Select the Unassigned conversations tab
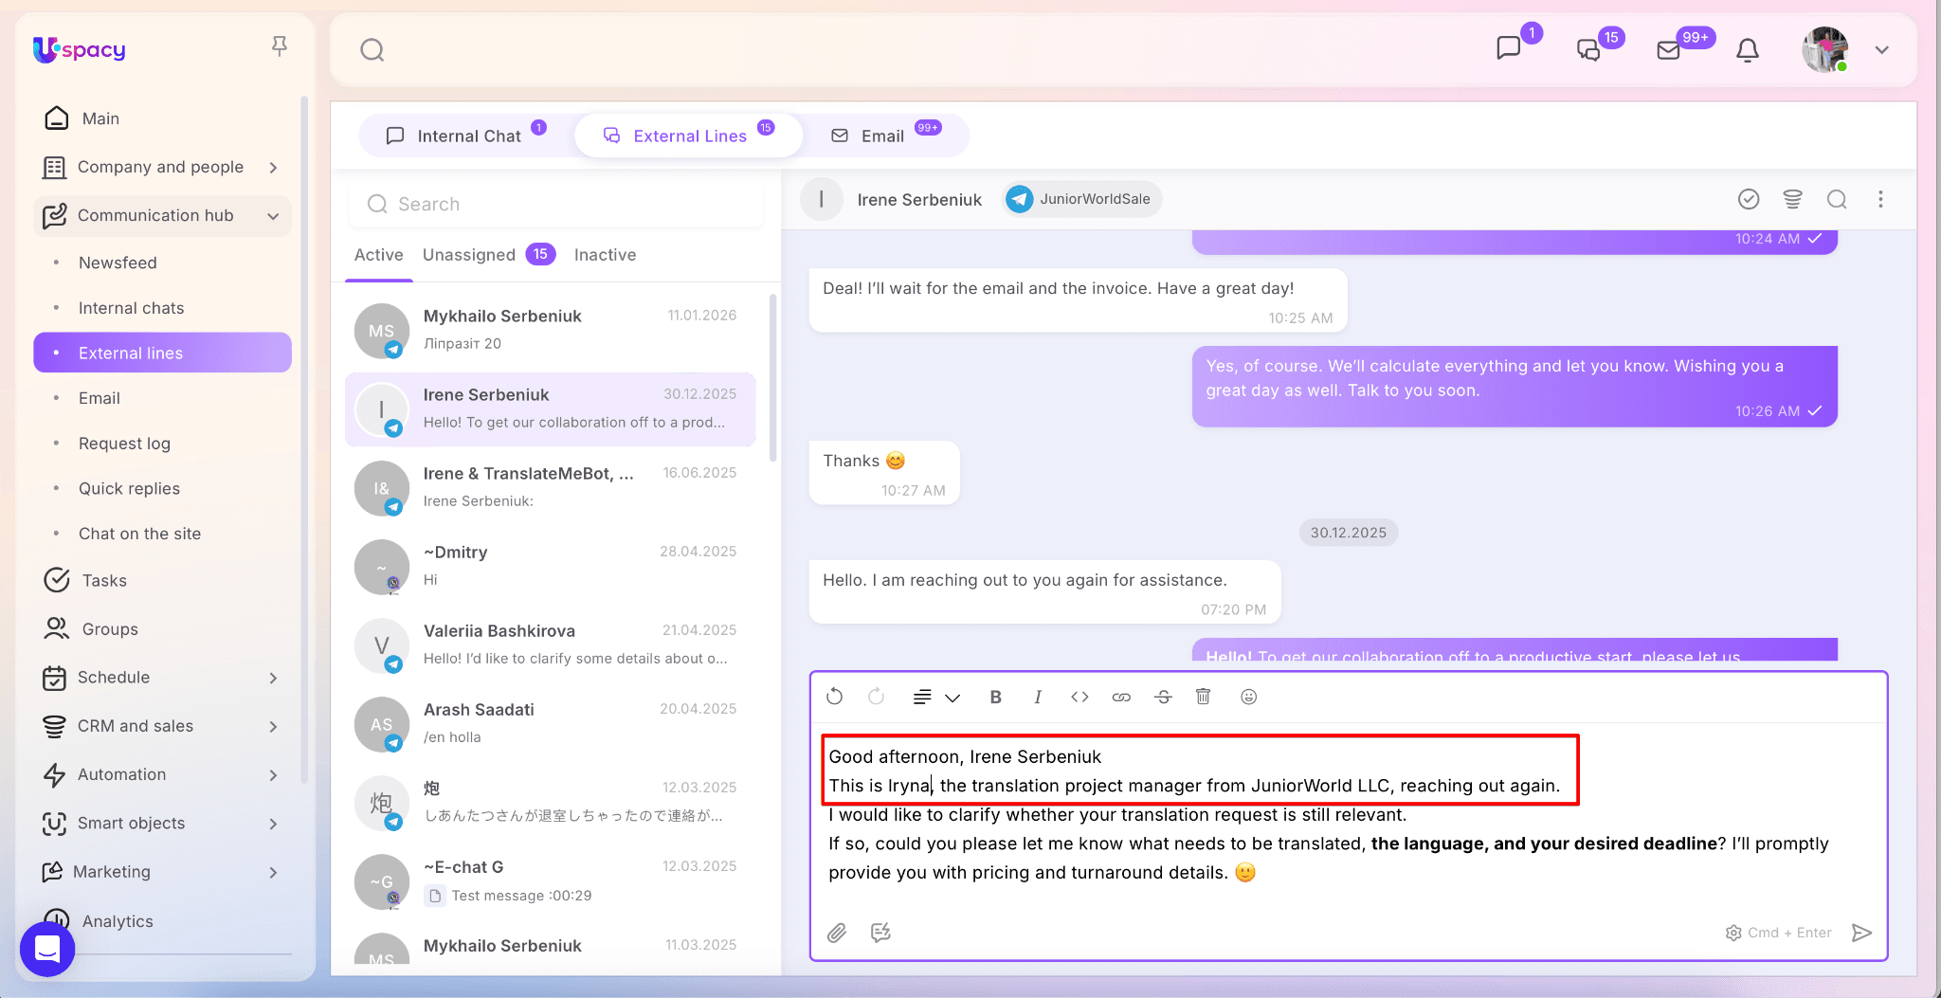This screenshot has width=1941, height=998. tap(469, 255)
